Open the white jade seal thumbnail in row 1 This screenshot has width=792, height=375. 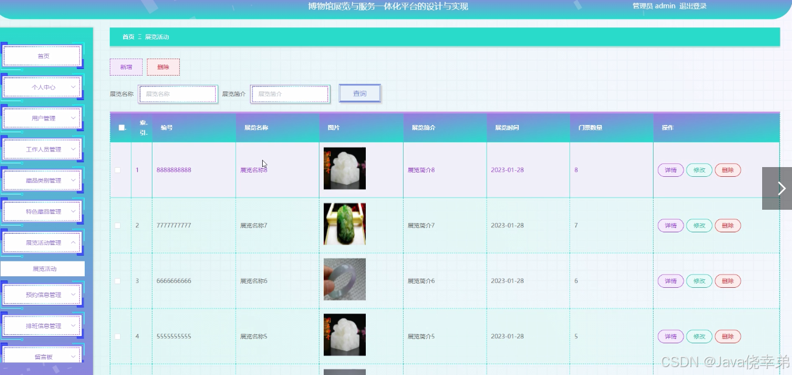tap(344, 168)
